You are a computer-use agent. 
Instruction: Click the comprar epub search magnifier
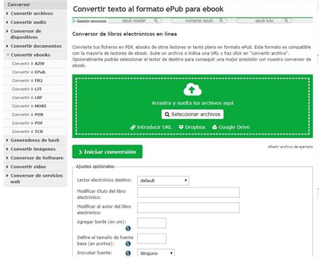(x=221, y=21)
